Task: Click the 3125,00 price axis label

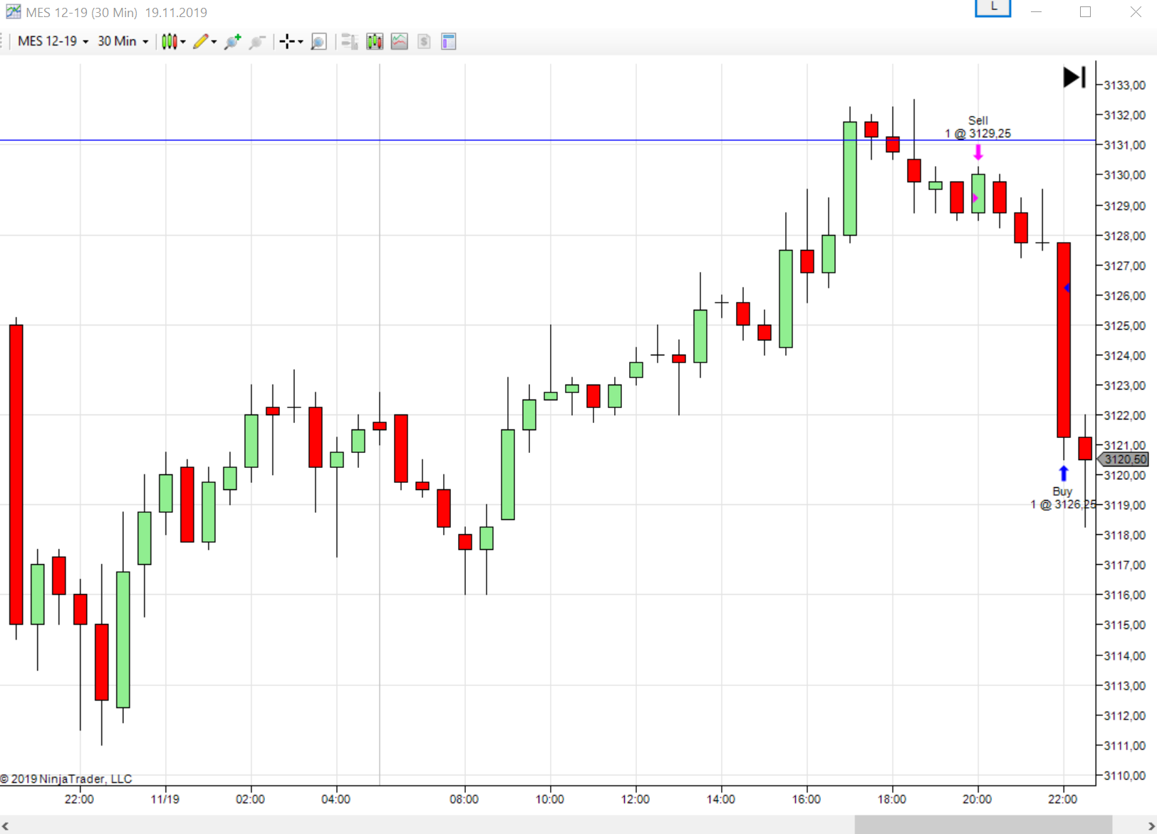Action: [1124, 325]
